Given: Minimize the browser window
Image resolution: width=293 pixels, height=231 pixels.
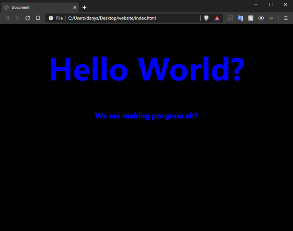Looking at the screenshot, I should pos(256,5).
